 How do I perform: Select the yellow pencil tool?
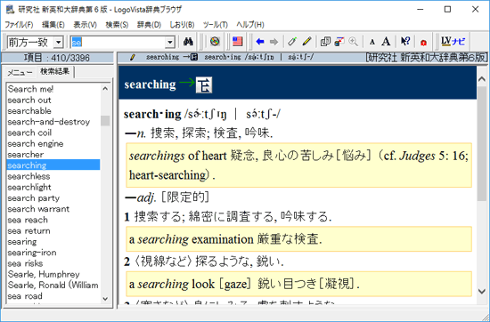click(x=306, y=42)
